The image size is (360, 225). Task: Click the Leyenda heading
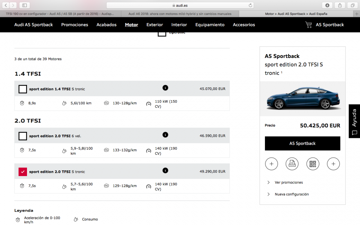pyautogui.click(x=24, y=210)
